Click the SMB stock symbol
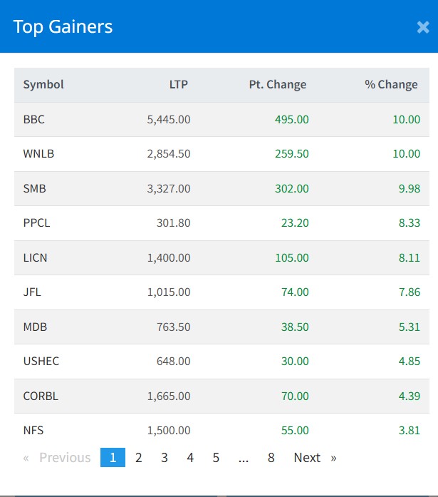 click(x=34, y=188)
